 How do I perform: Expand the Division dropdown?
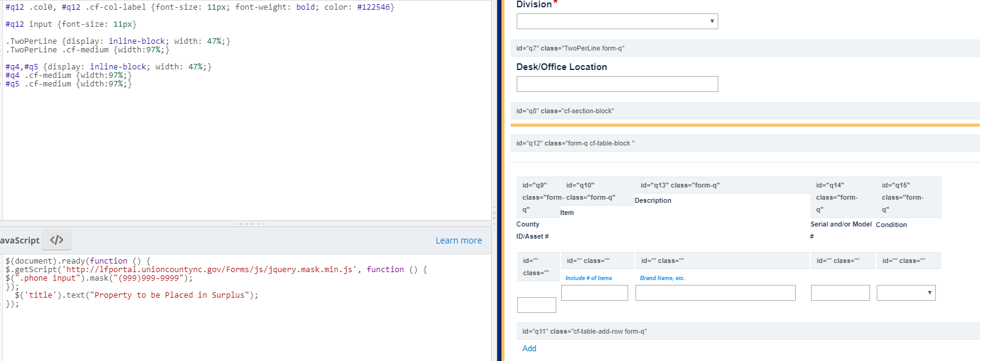[617, 21]
